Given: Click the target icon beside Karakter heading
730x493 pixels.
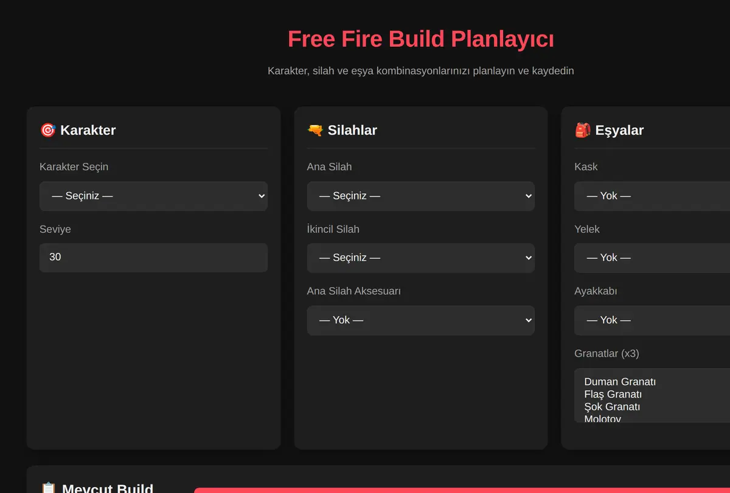Looking at the screenshot, I should (x=47, y=130).
